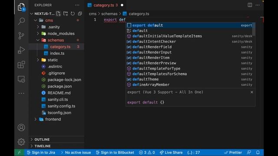278x156 pixels.
Task: Expand the static folder
Action: click(x=38, y=60)
